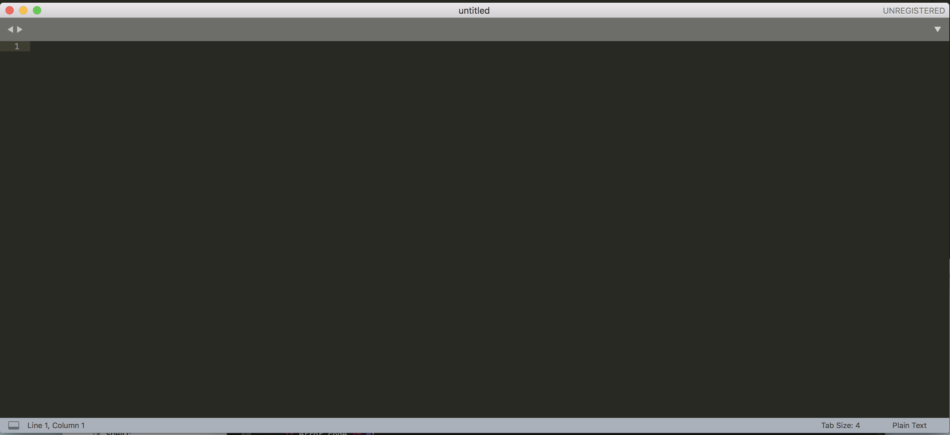Maximize the window with the green button
Screen dimensions: 950x435
37,10
